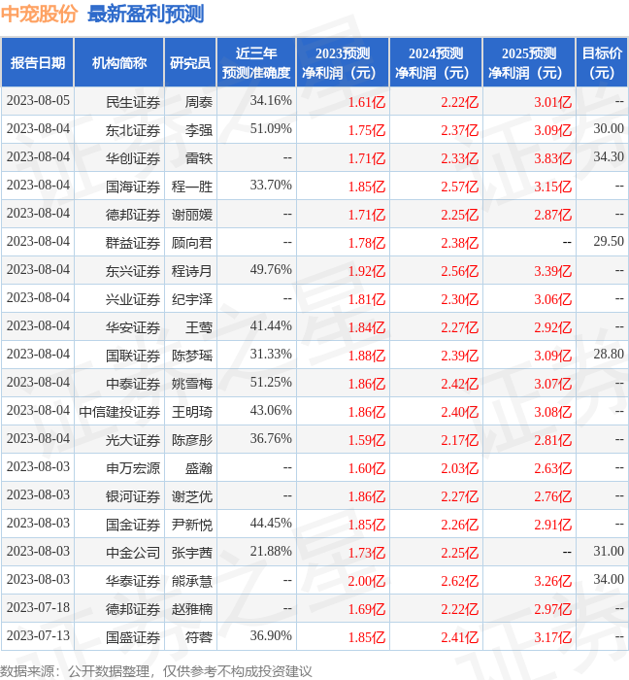Click target price 34.30
The width and height of the screenshot is (629, 680).
coord(609,157)
